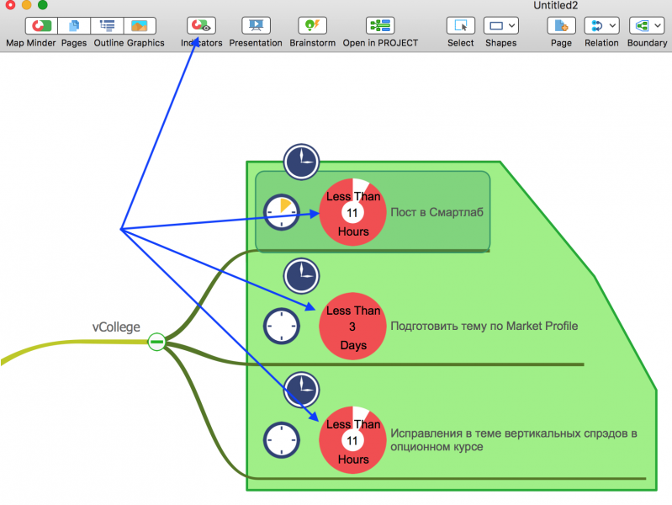
Task: Start Presentation mode
Action: (256, 26)
